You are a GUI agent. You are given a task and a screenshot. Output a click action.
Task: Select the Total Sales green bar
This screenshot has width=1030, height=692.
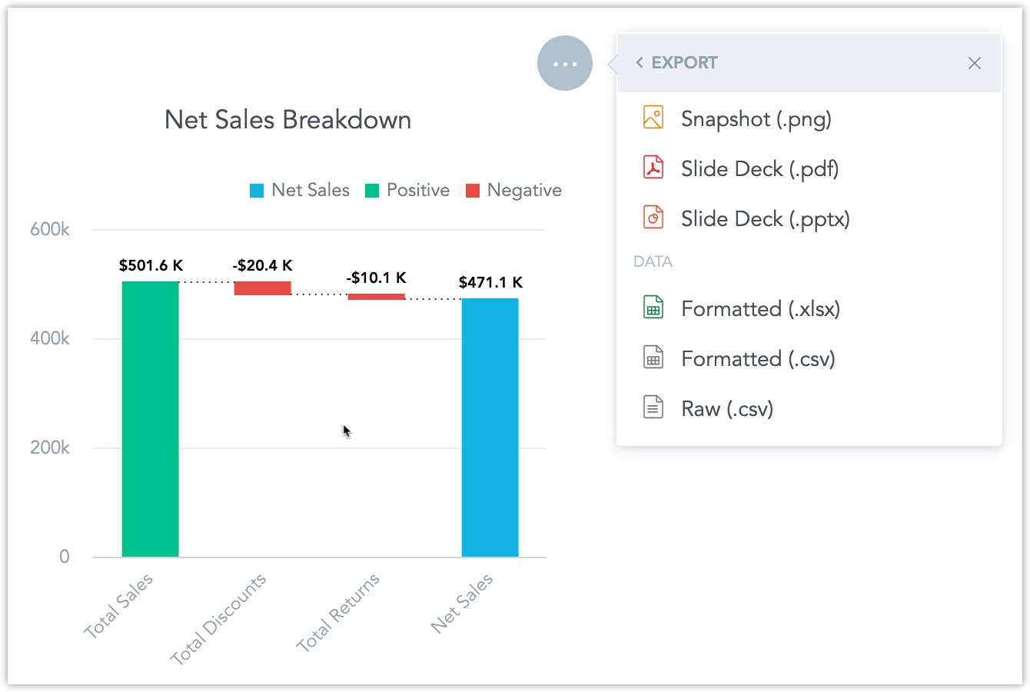151,419
